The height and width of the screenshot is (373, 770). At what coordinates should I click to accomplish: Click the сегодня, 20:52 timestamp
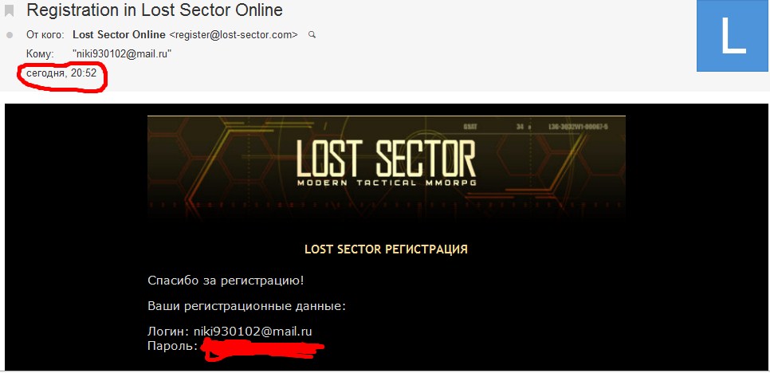[x=61, y=73]
